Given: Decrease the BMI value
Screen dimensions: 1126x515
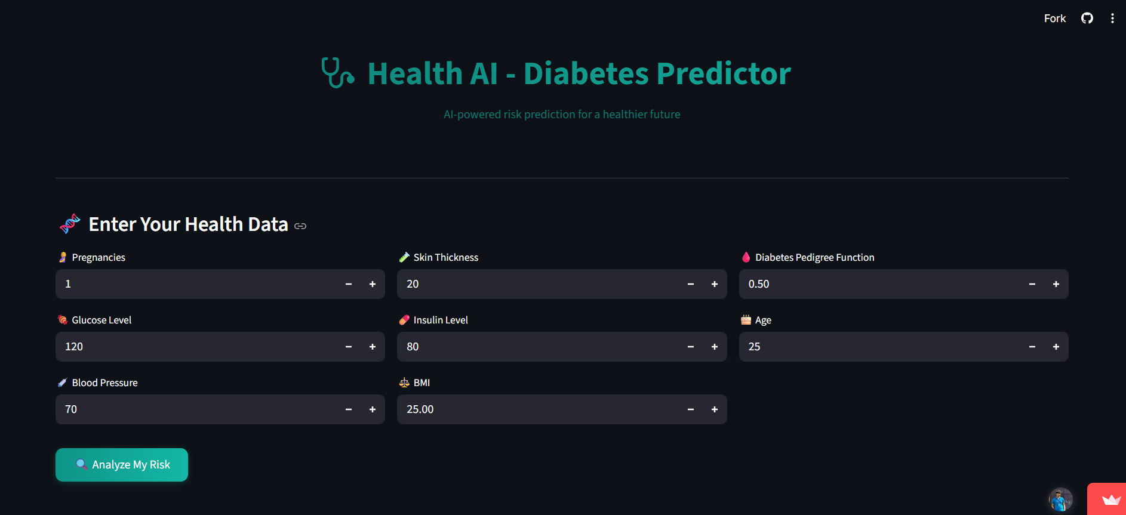Looking at the screenshot, I should (x=690, y=409).
